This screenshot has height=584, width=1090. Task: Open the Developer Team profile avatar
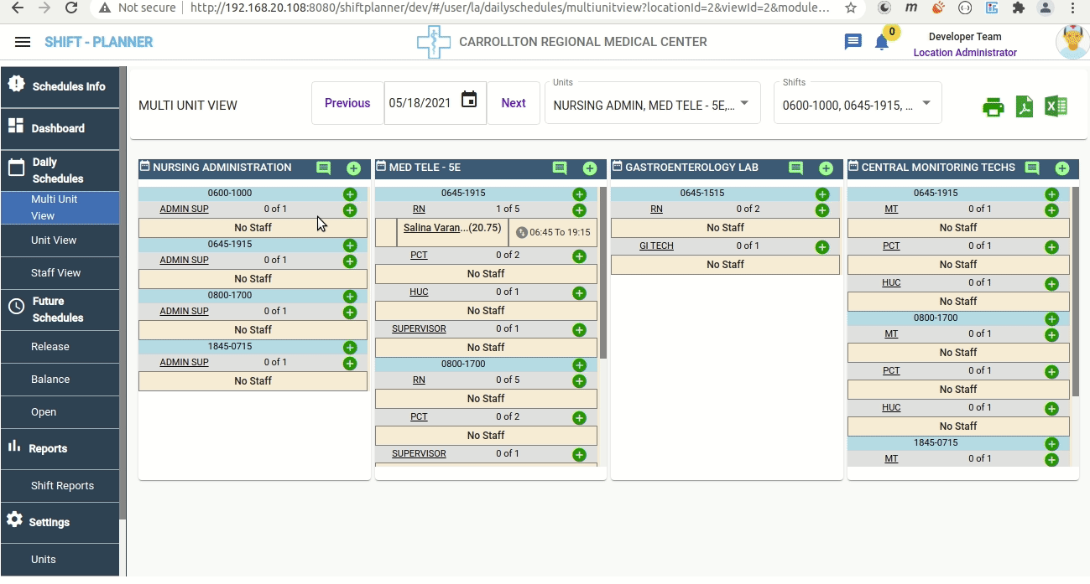1072,42
